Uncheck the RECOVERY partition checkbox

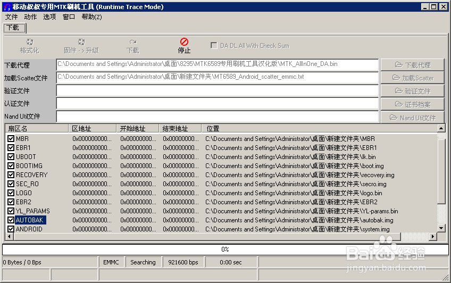click(11, 175)
